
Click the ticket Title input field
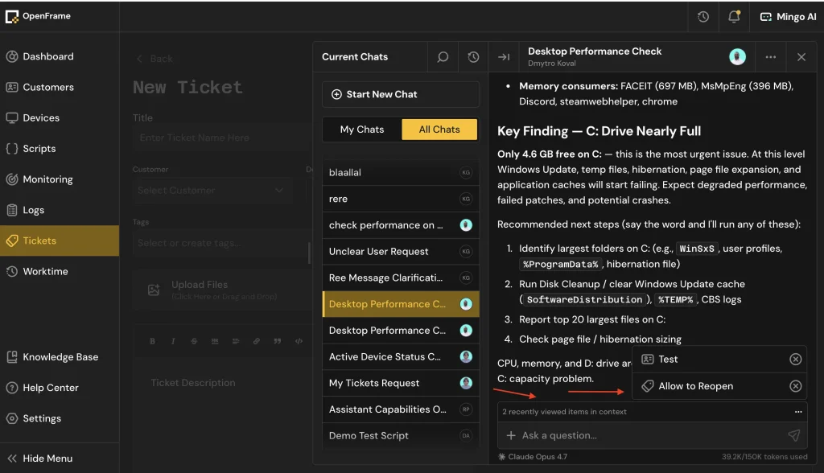(223, 138)
